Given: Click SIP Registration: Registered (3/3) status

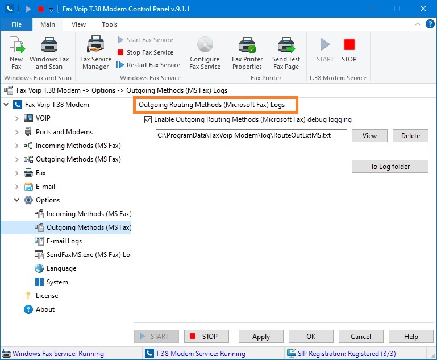Looking at the screenshot, I should point(342,354).
